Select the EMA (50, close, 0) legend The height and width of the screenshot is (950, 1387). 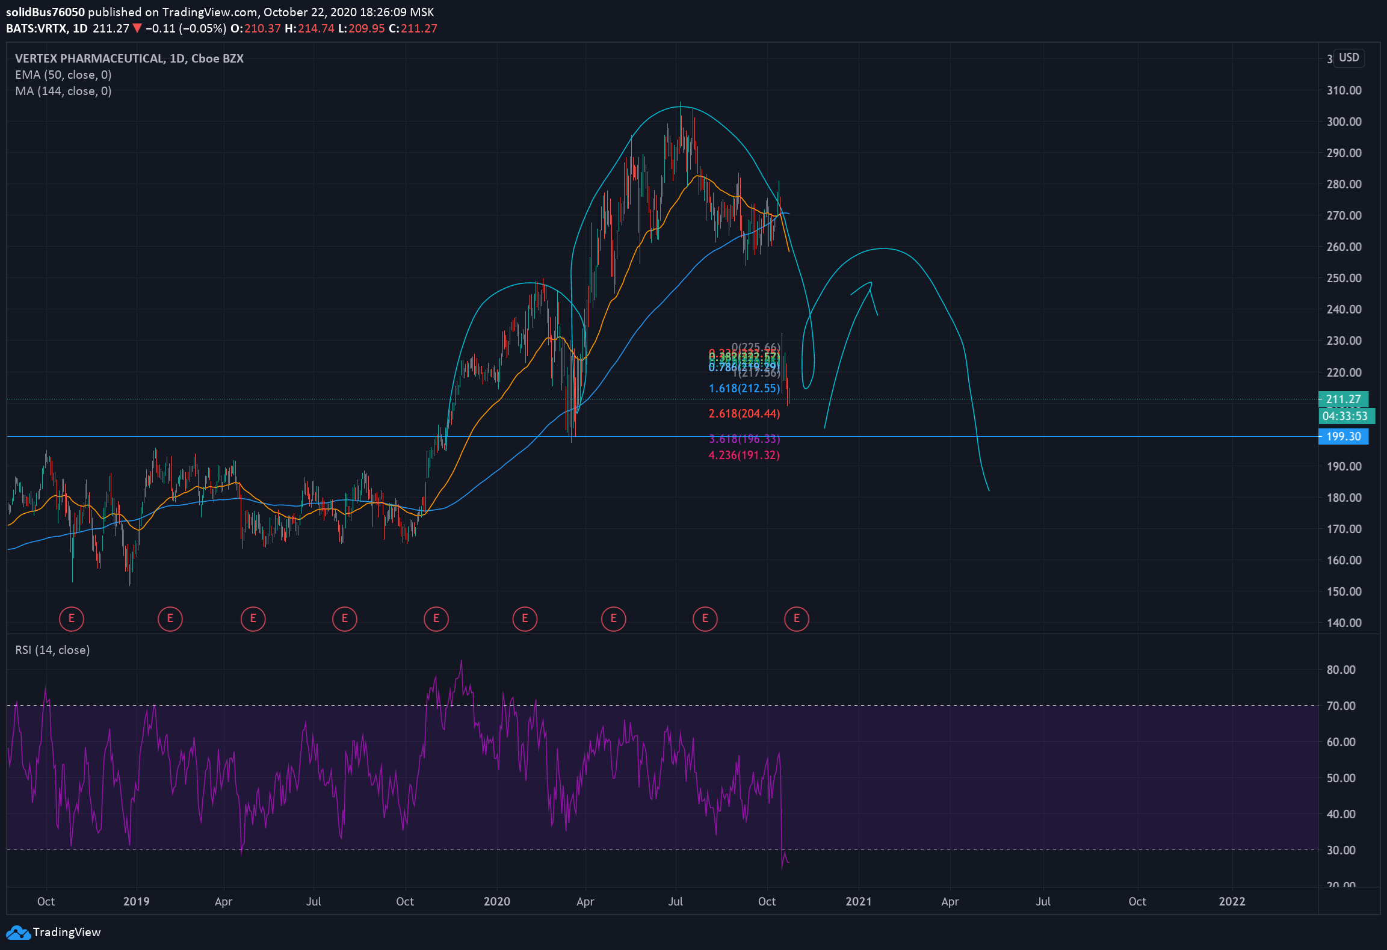[63, 75]
